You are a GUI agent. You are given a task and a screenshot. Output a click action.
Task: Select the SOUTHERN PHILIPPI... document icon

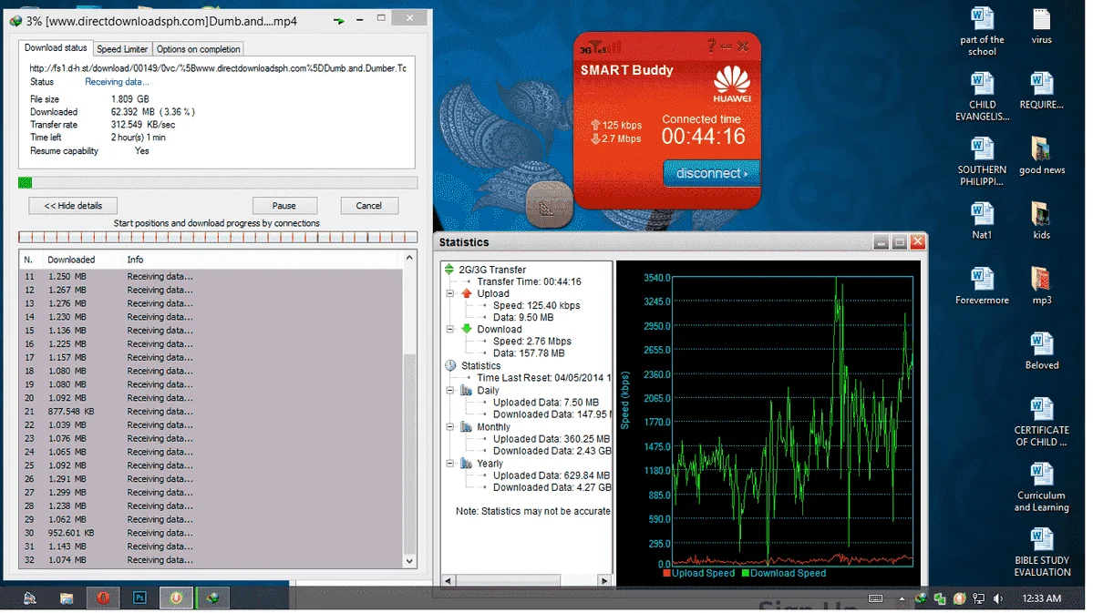click(x=982, y=161)
